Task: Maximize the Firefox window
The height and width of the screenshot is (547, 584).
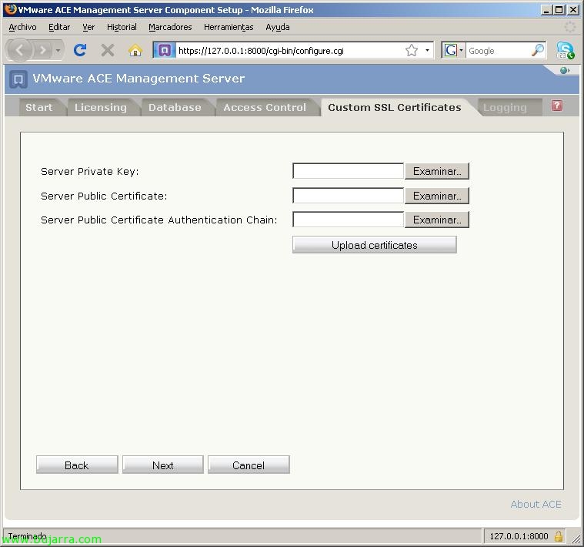Action: coord(559,10)
